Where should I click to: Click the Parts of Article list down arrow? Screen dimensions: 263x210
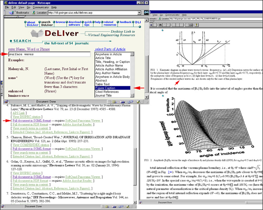tap(132, 95)
